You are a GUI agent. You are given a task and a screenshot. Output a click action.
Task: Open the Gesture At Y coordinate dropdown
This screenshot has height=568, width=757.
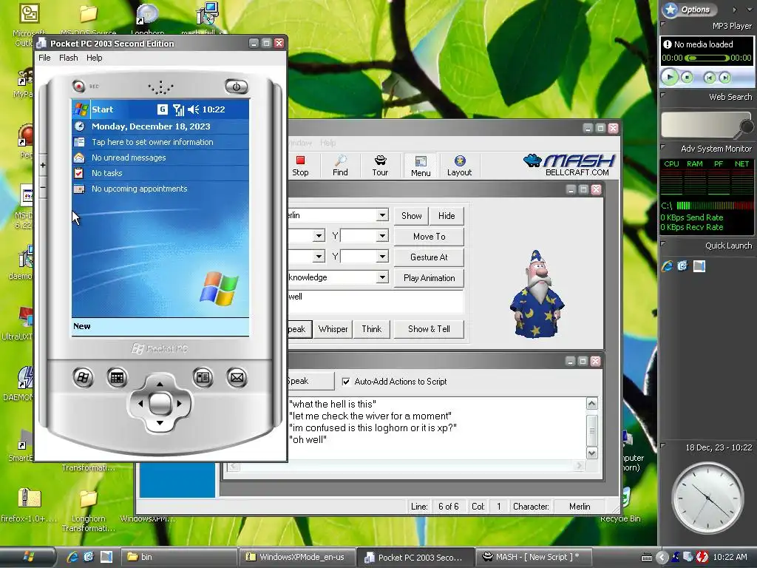click(x=382, y=257)
